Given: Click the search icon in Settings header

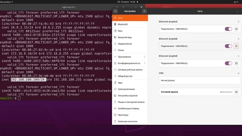Looking at the screenshot, I should pos(115,11).
